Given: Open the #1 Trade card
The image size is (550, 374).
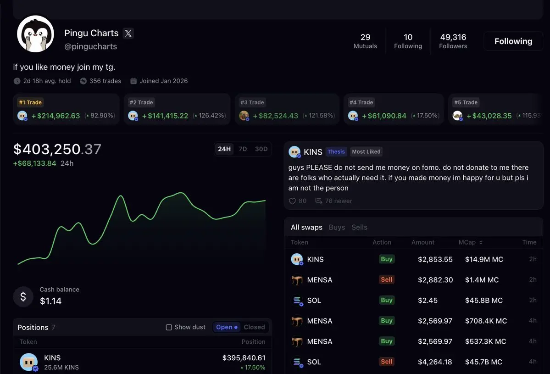Looking at the screenshot, I should [x=67, y=109].
